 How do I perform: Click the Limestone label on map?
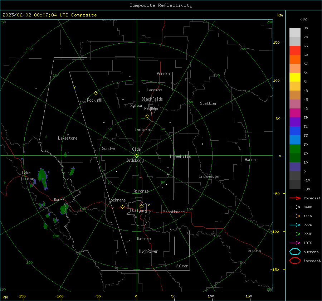click(x=68, y=138)
